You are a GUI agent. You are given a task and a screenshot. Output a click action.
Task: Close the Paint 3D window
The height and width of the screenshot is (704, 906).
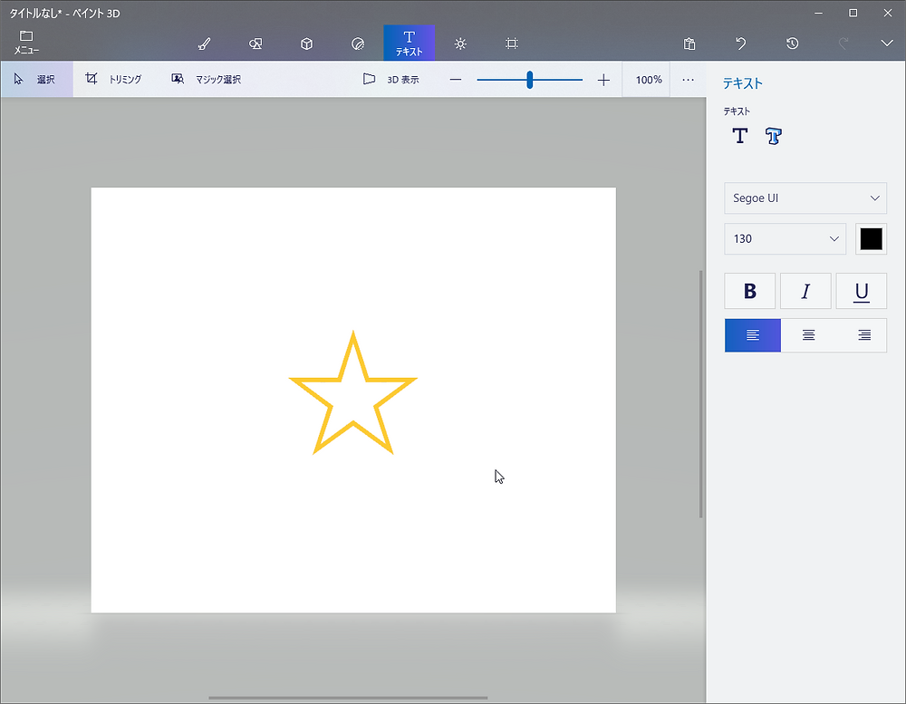click(x=888, y=13)
